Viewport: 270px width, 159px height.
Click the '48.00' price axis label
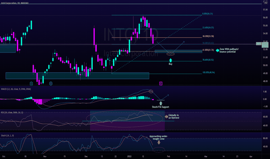(x=265, y=81)
